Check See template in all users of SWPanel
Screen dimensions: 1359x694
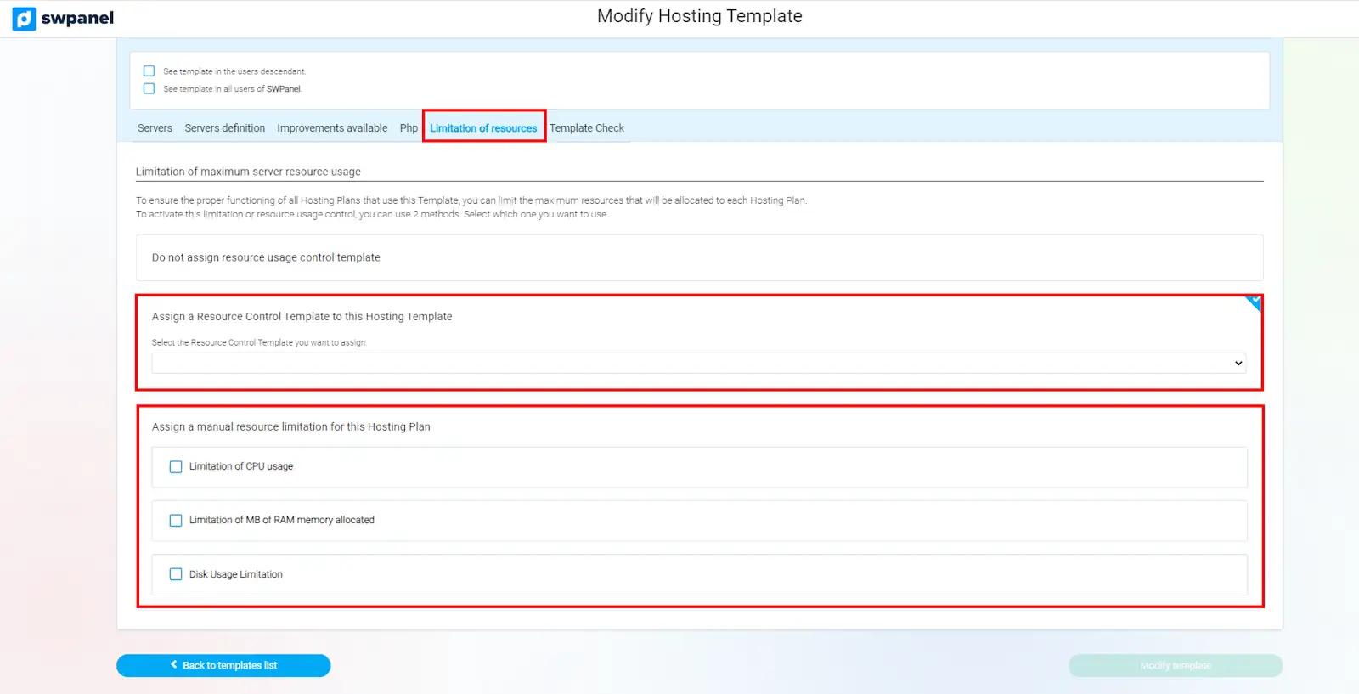coord(149,88)
